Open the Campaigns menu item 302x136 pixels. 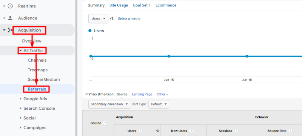point(35,128)
